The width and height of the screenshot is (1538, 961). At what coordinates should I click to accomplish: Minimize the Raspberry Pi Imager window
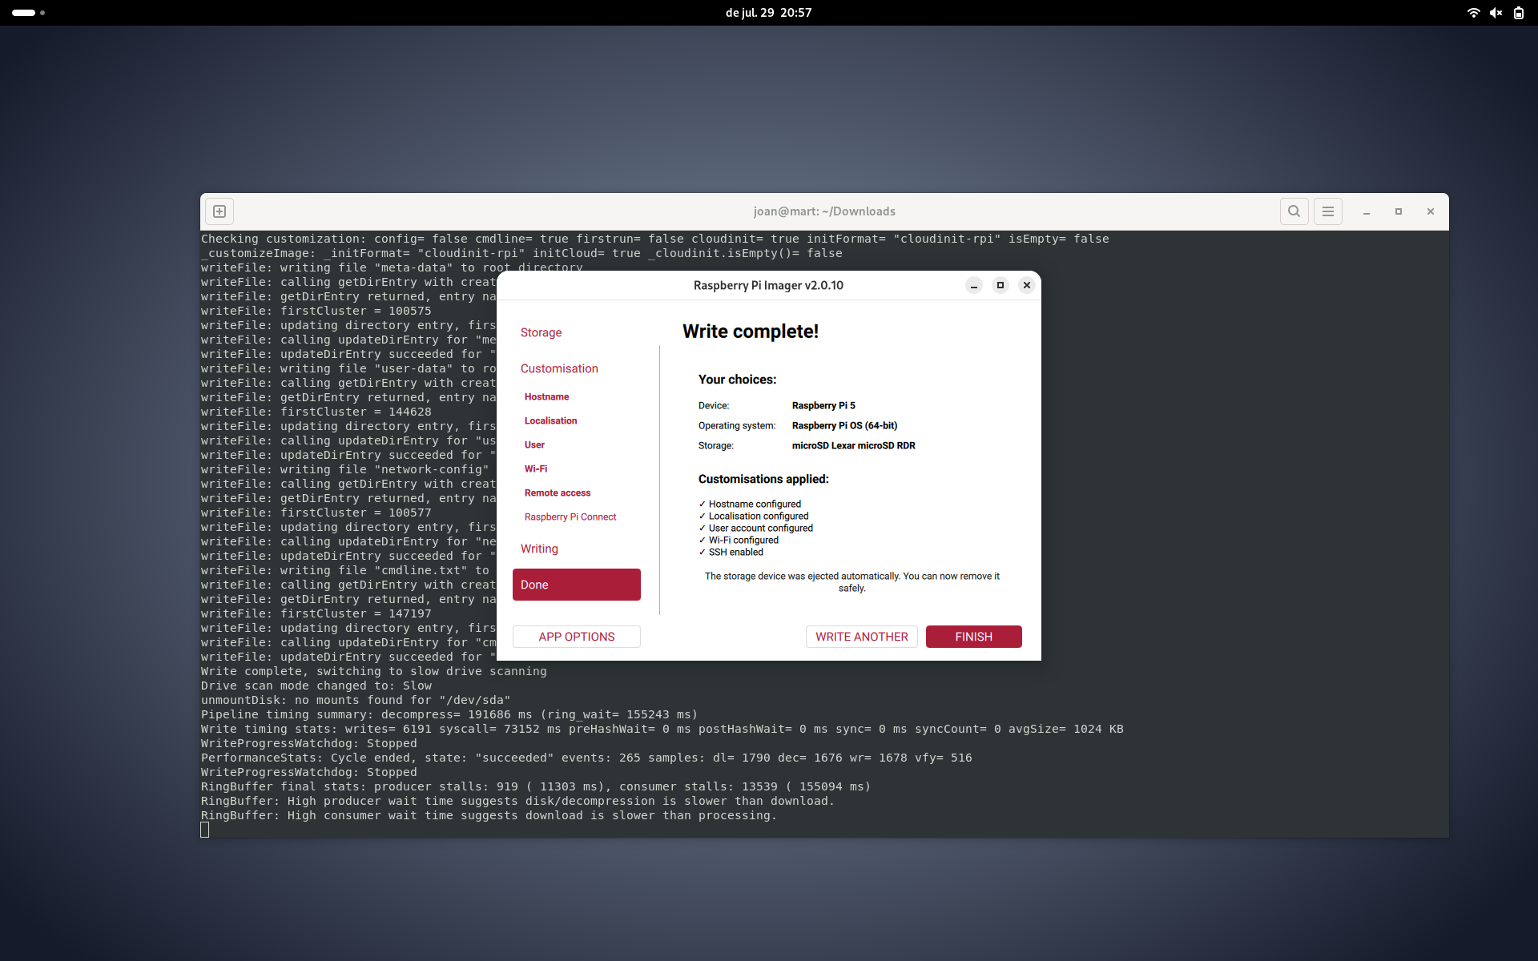(x=973, y=285)
